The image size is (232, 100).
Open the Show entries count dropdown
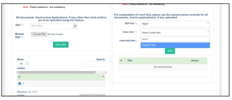click(23, 64)
